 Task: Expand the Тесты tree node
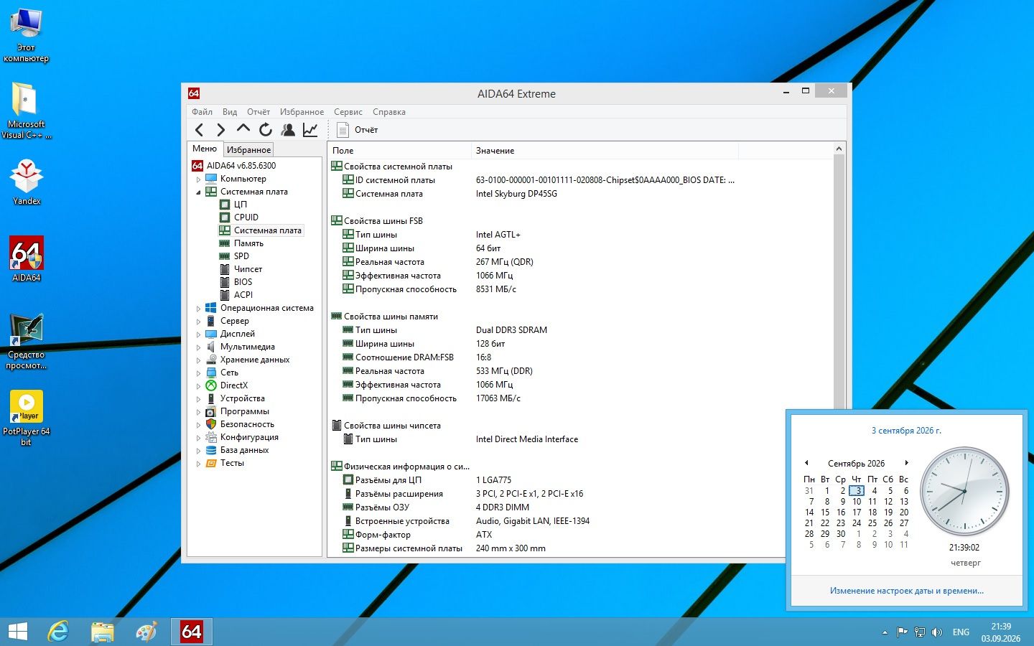(x=199, y=464)
